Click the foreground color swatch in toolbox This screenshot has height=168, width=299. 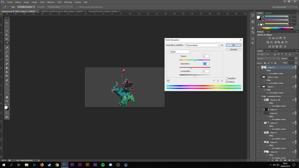[x=6, y=108]
